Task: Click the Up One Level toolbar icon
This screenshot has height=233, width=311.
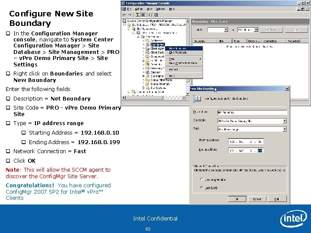Action: tap(138, 15)
